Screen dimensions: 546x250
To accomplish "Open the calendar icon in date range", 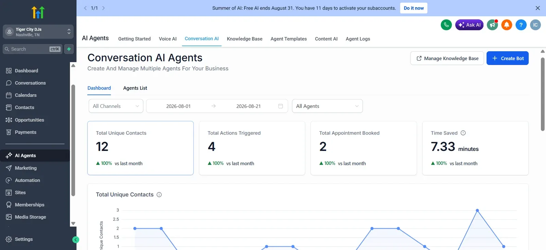I will [x=281, y=106].
